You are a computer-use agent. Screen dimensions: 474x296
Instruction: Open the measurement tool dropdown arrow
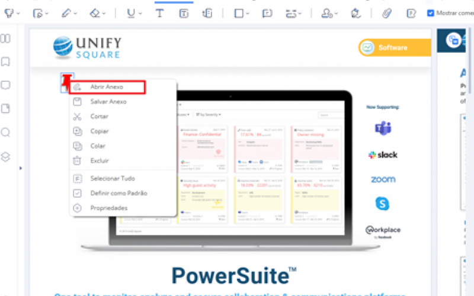[300, 13]
